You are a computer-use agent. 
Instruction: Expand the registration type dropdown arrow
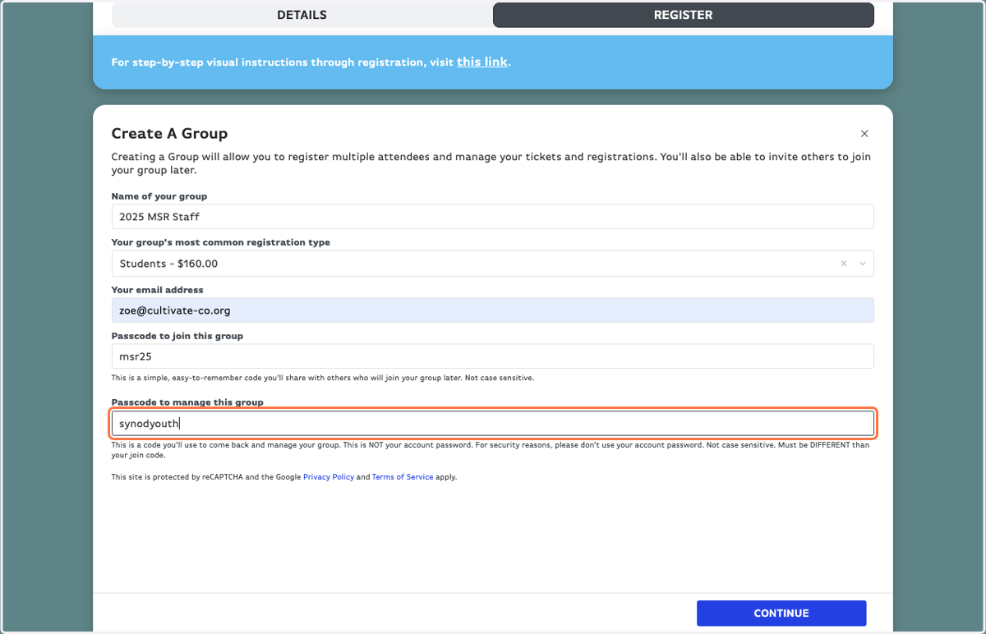862,264
